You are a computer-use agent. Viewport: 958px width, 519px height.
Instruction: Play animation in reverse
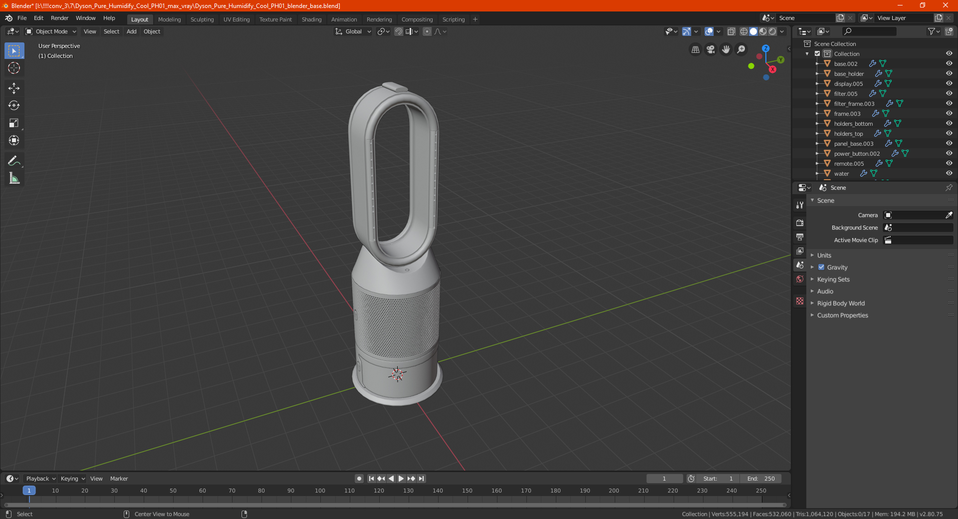pyautogui.click(x=391, y=479)
